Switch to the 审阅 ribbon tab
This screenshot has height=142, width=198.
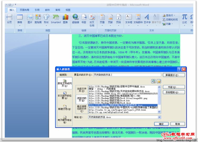tap(58, 10)
